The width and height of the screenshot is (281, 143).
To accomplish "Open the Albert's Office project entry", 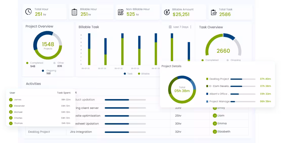I will pos(219,94).
